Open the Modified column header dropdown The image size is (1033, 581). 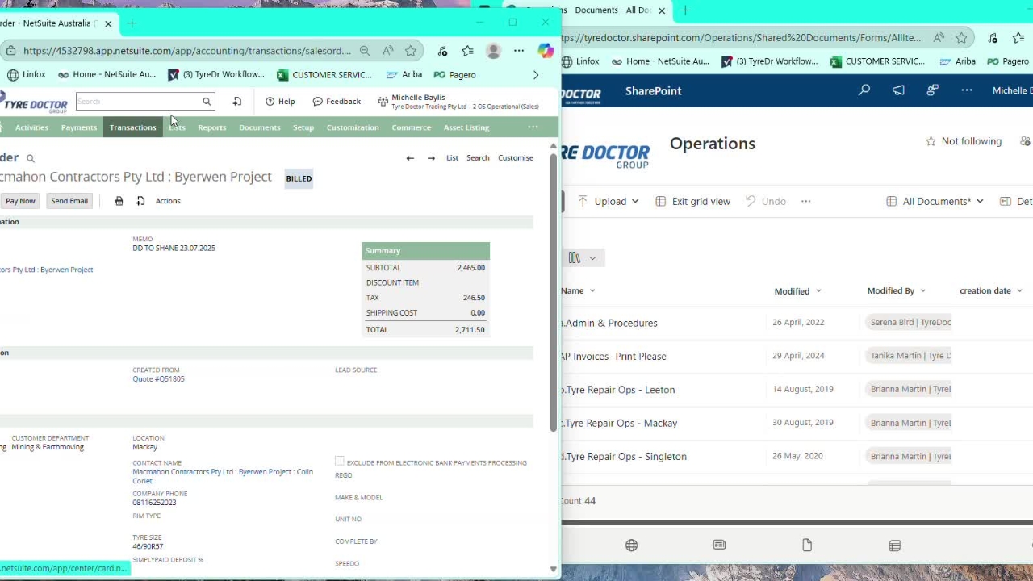(818, 291)
